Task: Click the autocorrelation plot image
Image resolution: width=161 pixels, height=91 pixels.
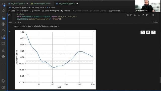Action: (x=55, y=60)
